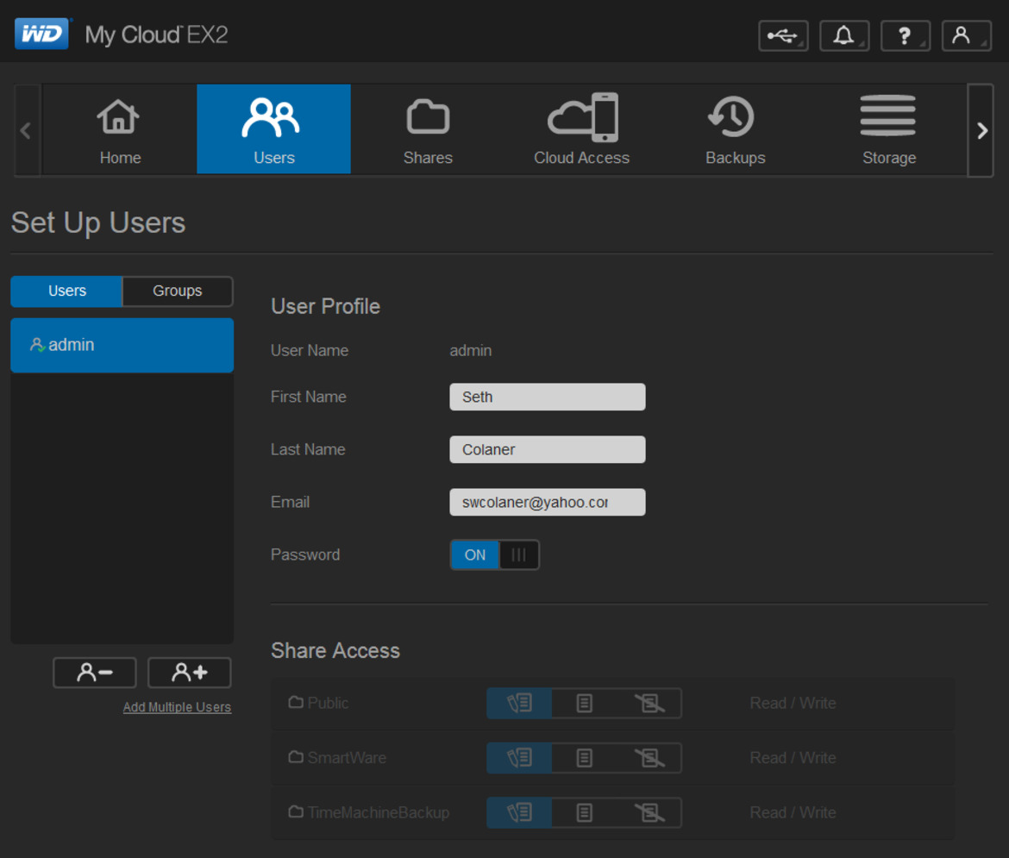Open the Shares tab

[x=427, y=129]
